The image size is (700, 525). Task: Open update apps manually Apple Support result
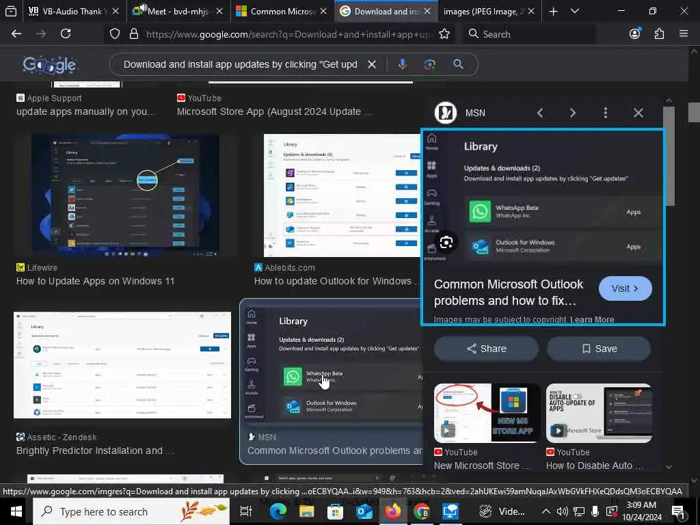(86, 111)
